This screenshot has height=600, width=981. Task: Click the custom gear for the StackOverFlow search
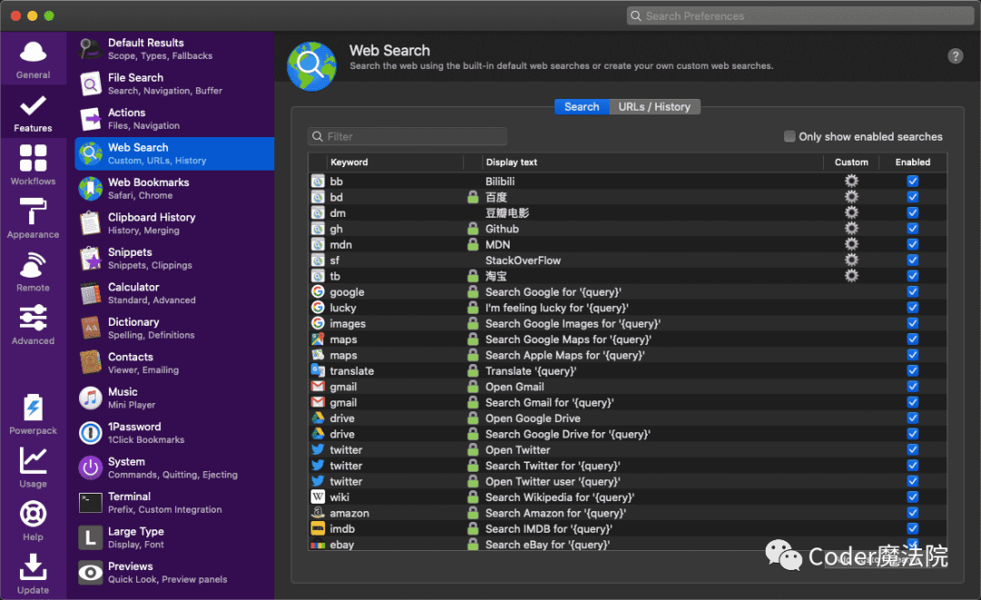[x=851, y=260]
